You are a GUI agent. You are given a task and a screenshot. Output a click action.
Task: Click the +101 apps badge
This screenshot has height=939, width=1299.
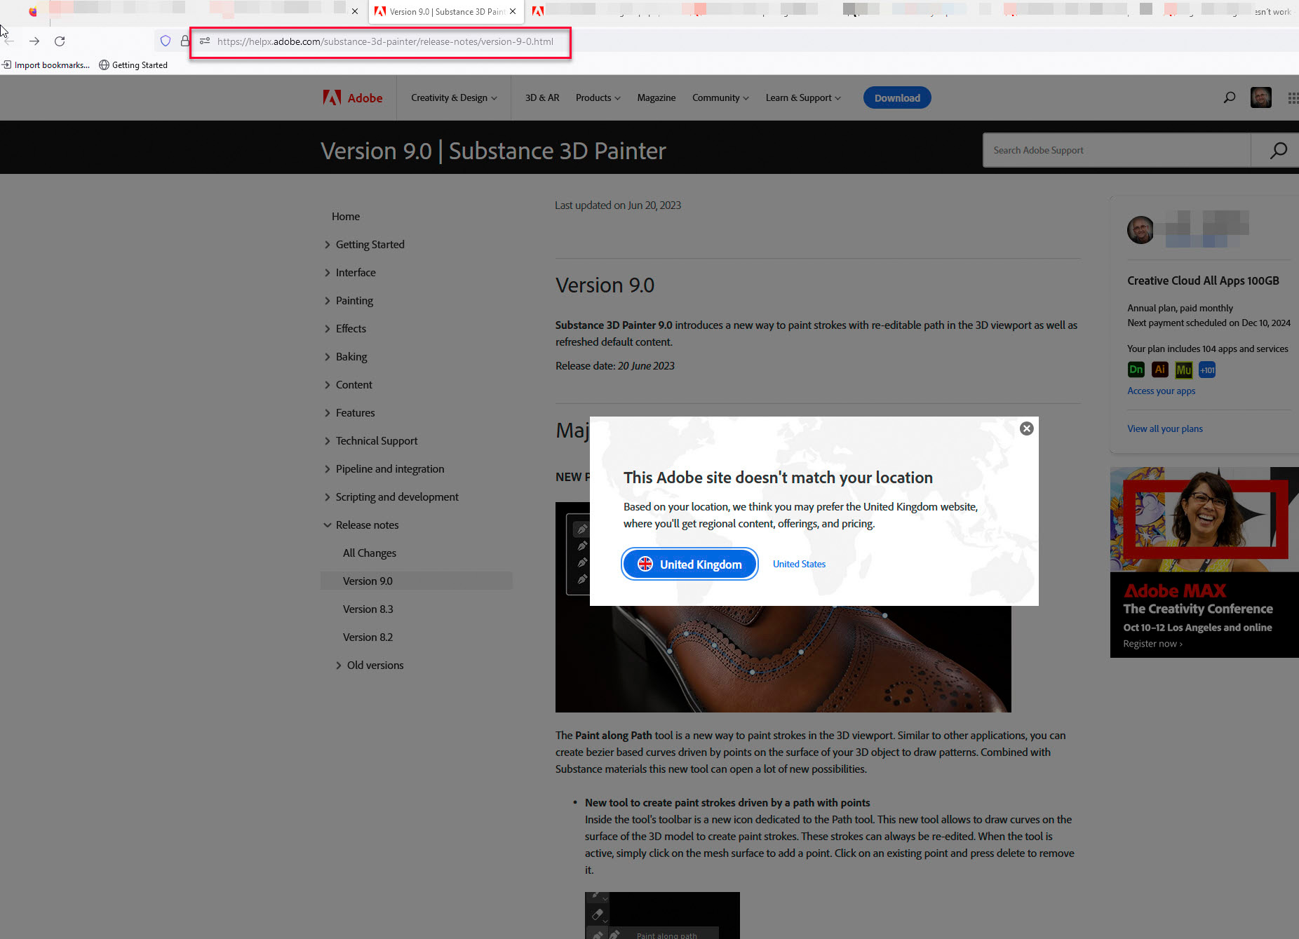coord(1207,370)
